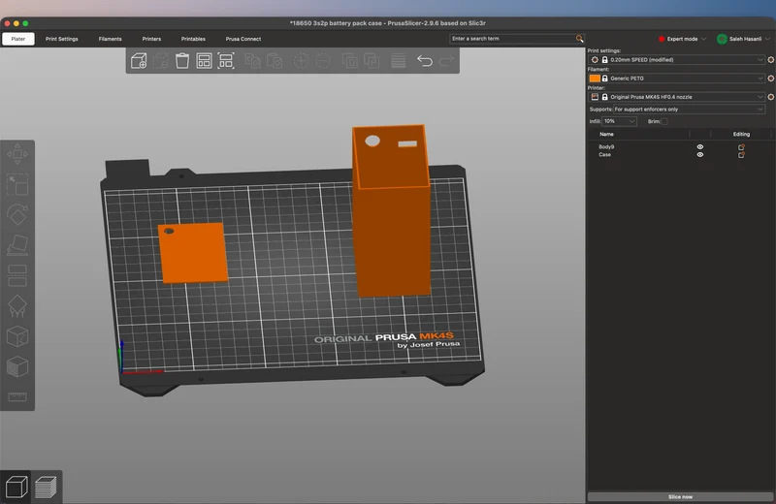776x504 pixels.
Task: Switch to 3D editor view
Action: point(16,487)
